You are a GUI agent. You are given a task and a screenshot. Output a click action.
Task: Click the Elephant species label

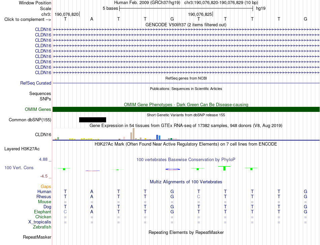pos(43,212)
